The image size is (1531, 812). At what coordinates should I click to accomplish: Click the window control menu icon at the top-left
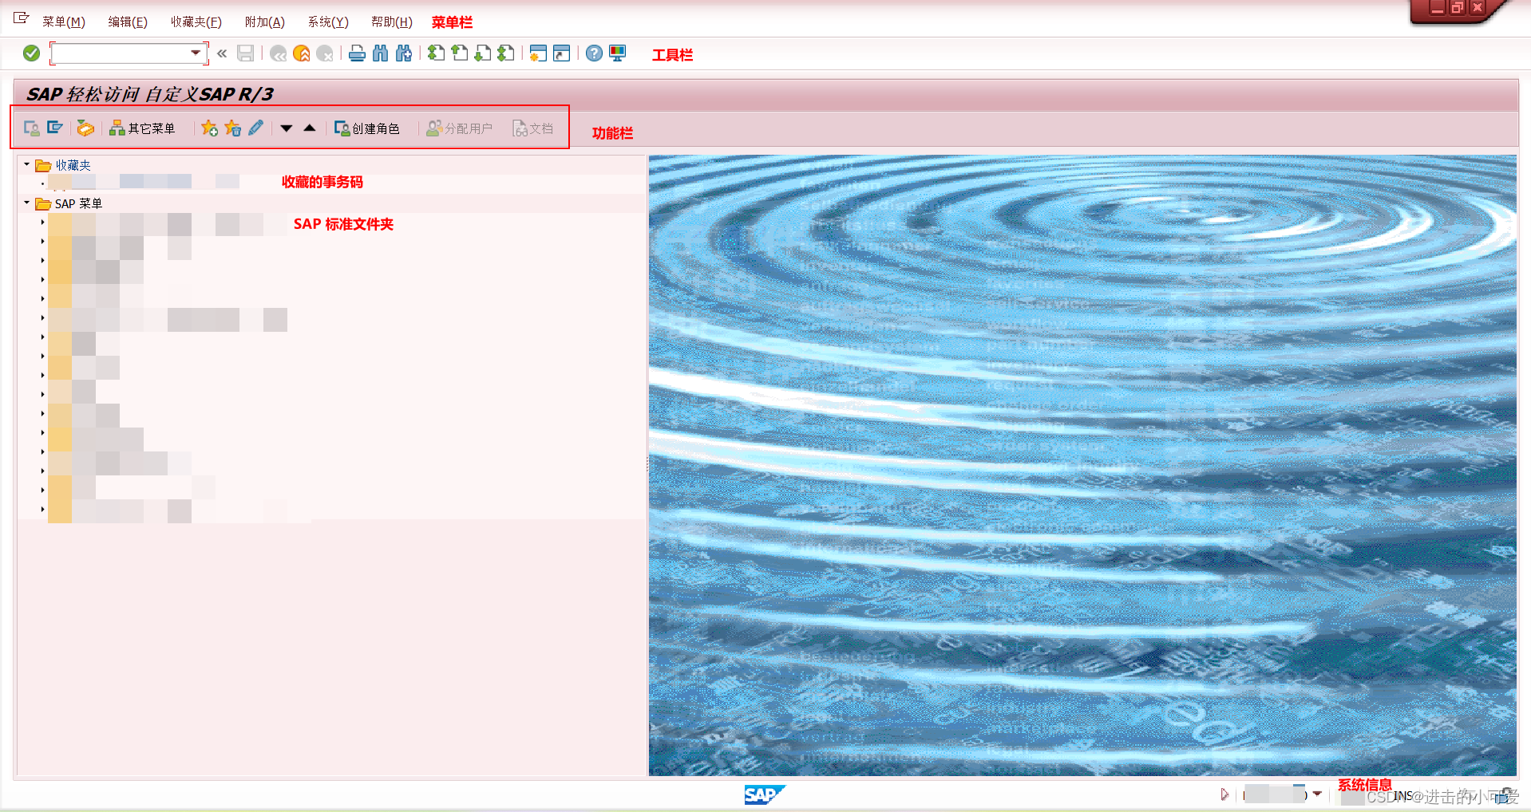coord(21,18)
